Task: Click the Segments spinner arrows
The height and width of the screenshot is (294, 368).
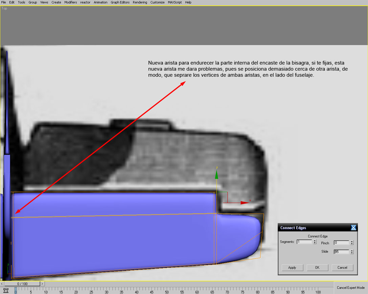Action: coord(315,242)
